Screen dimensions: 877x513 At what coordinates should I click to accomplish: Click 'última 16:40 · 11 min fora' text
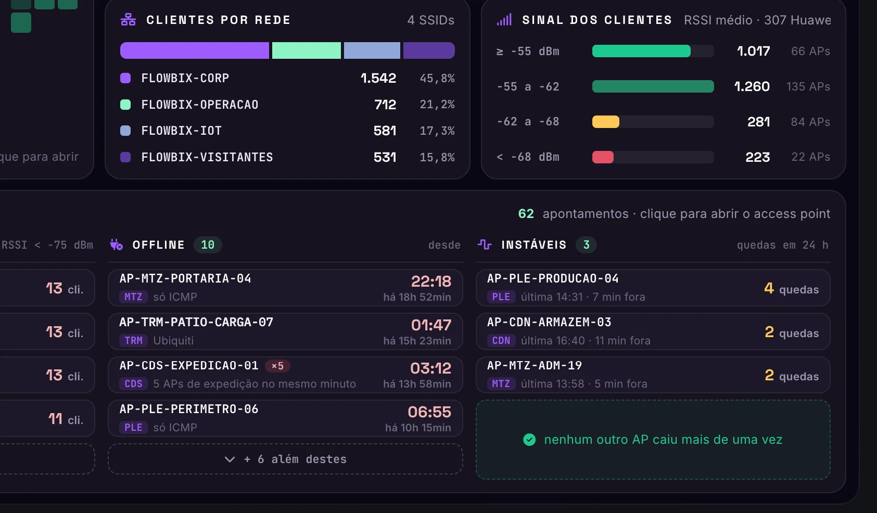click(586, 341)
